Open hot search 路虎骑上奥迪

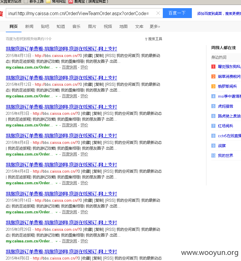pyautogui.click(x=229, y=116)
